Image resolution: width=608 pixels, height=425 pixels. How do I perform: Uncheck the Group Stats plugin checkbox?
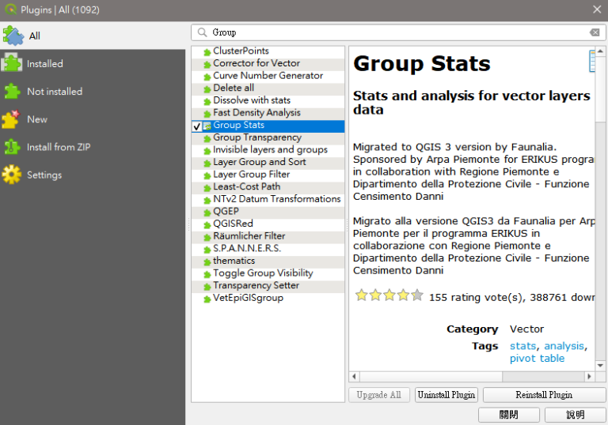(197, 126)
